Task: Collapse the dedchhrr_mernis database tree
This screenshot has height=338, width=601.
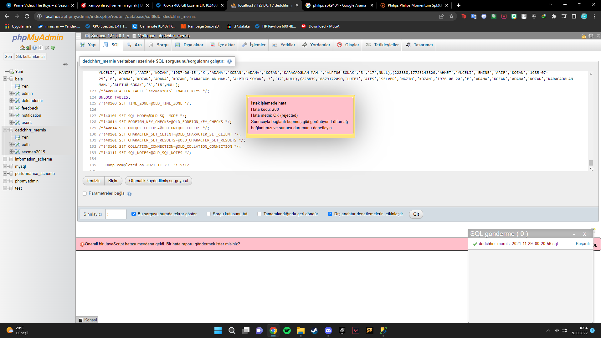Action: coord(5,130)
